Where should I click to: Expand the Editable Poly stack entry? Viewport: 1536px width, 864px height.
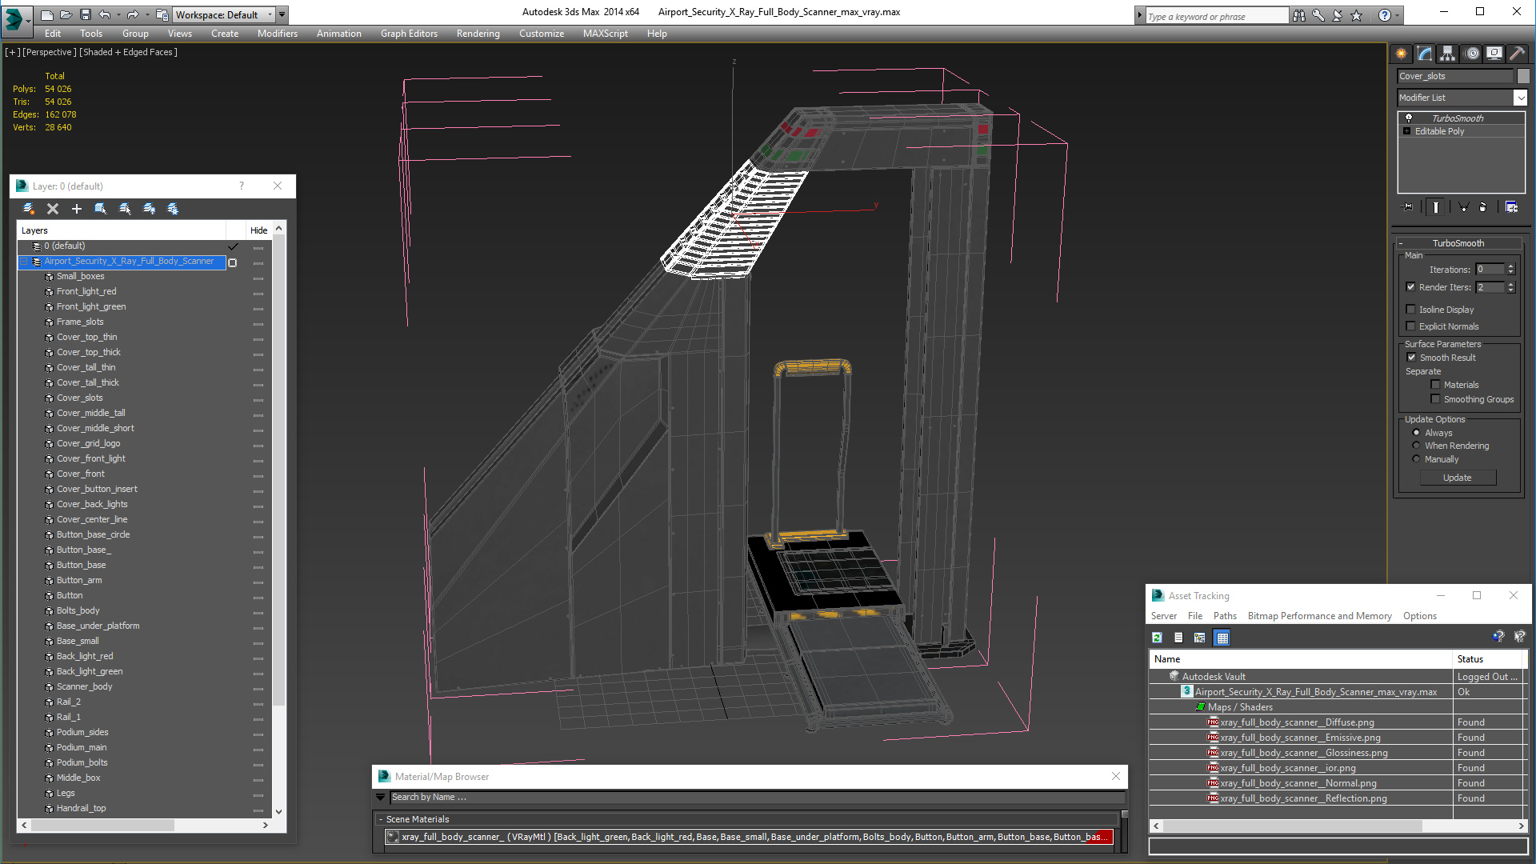(1407, 131)
